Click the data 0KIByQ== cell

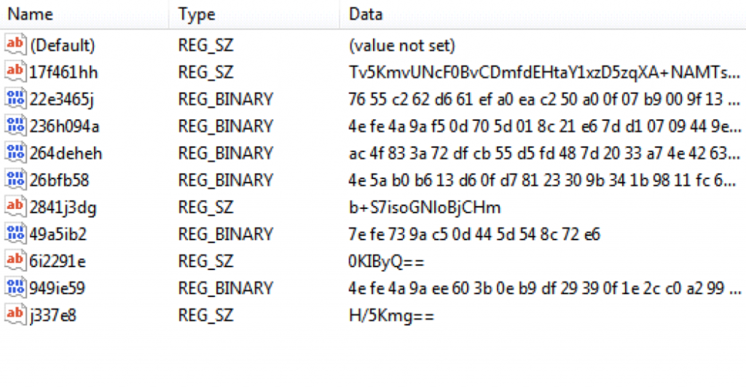386,261
